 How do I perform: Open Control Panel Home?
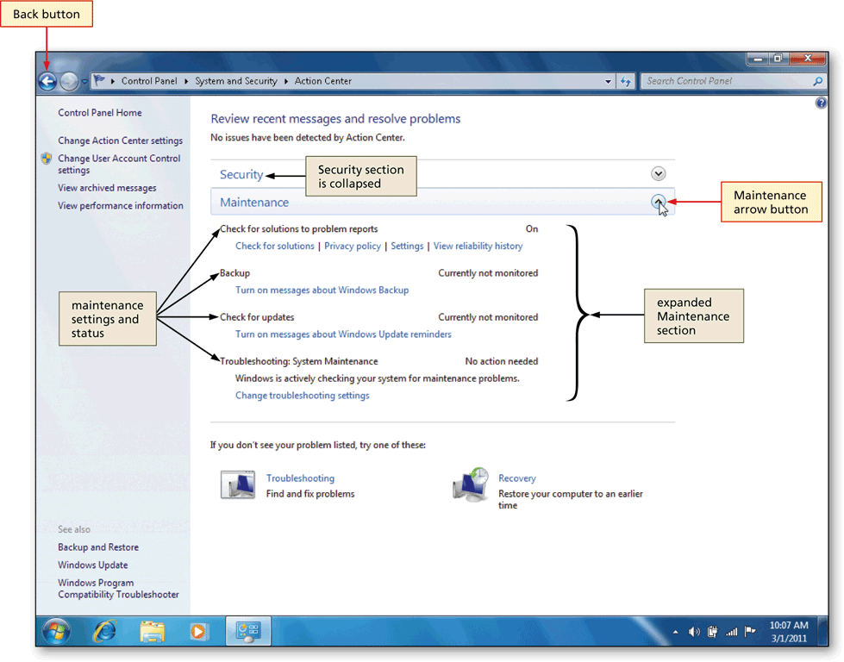[x=100, y=112]
